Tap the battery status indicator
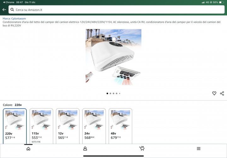Image resolution: width=227 pixels, height=158 pixels. pyautogui.click(x=220, y=2)
